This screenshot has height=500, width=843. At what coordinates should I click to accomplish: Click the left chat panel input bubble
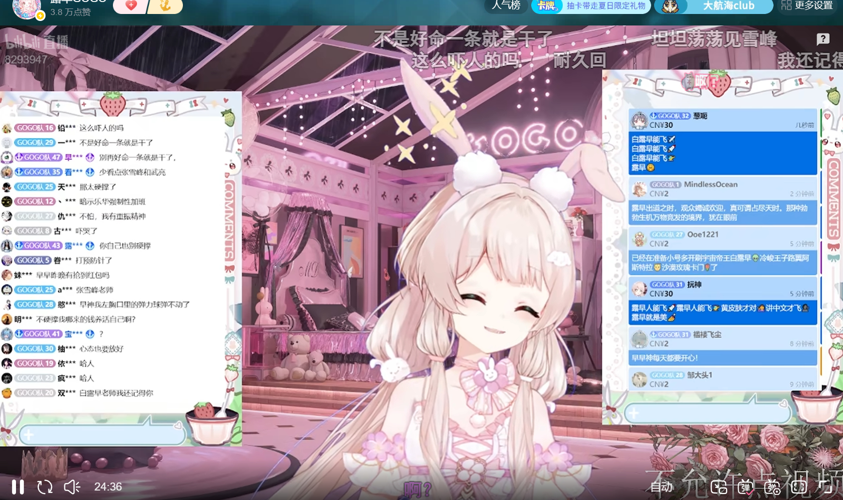pyautogui.click(x=102, y=434)
